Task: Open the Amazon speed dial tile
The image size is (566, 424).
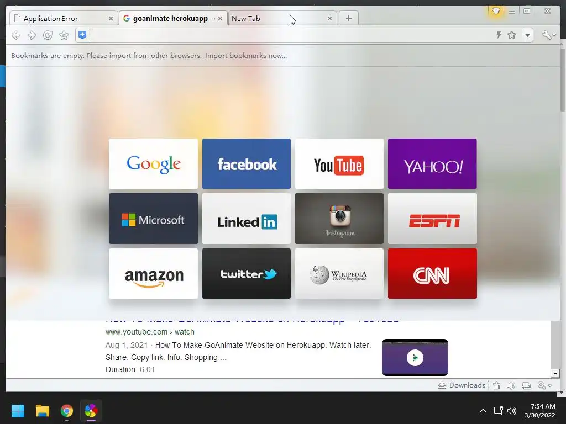Action: 154,274
